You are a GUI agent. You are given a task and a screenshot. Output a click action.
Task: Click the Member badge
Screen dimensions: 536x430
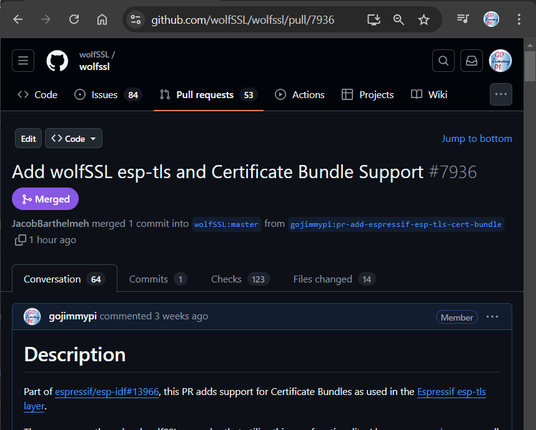(x=457, y=317)
